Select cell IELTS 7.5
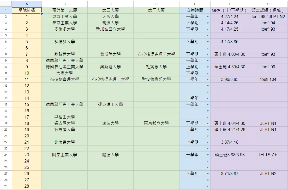The width and height of the screenshot is (288, 190). pyautogui.click(x=268, y=155)
